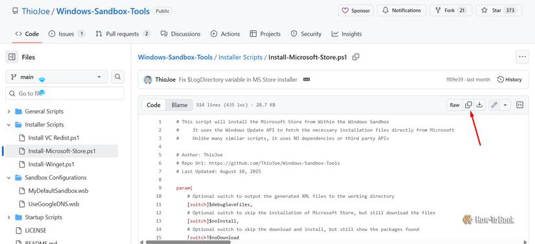Click '514 lines (435 loc)' file info text

tap(222, 105)
